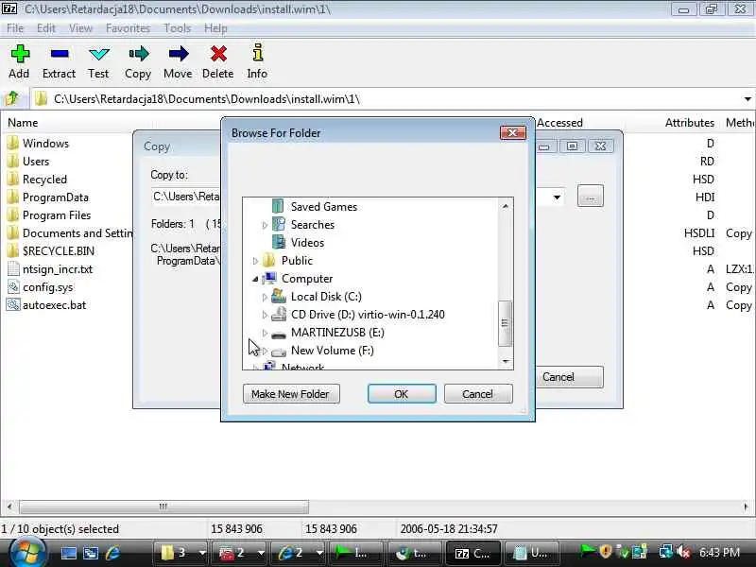756x567 pixels.
Task: Click the Test toolbar icon
Action: pyautogui.click(x=99, y=54)
